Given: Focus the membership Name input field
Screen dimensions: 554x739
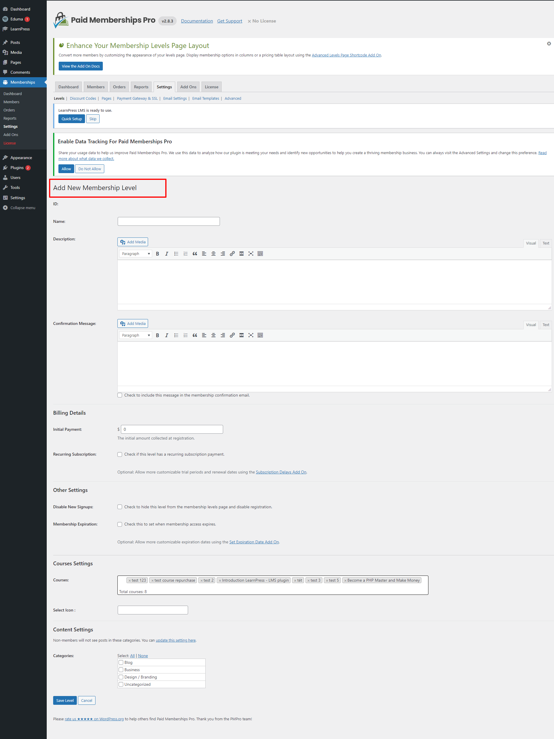Looking at the screenshot, I should [169, 221].
